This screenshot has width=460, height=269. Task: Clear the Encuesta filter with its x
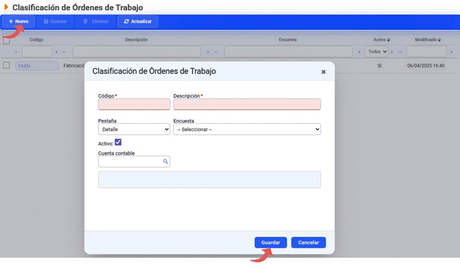[x=359, y=52]
